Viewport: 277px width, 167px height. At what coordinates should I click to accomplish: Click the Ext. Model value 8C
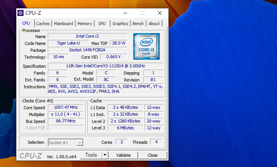tap(106, 80)
